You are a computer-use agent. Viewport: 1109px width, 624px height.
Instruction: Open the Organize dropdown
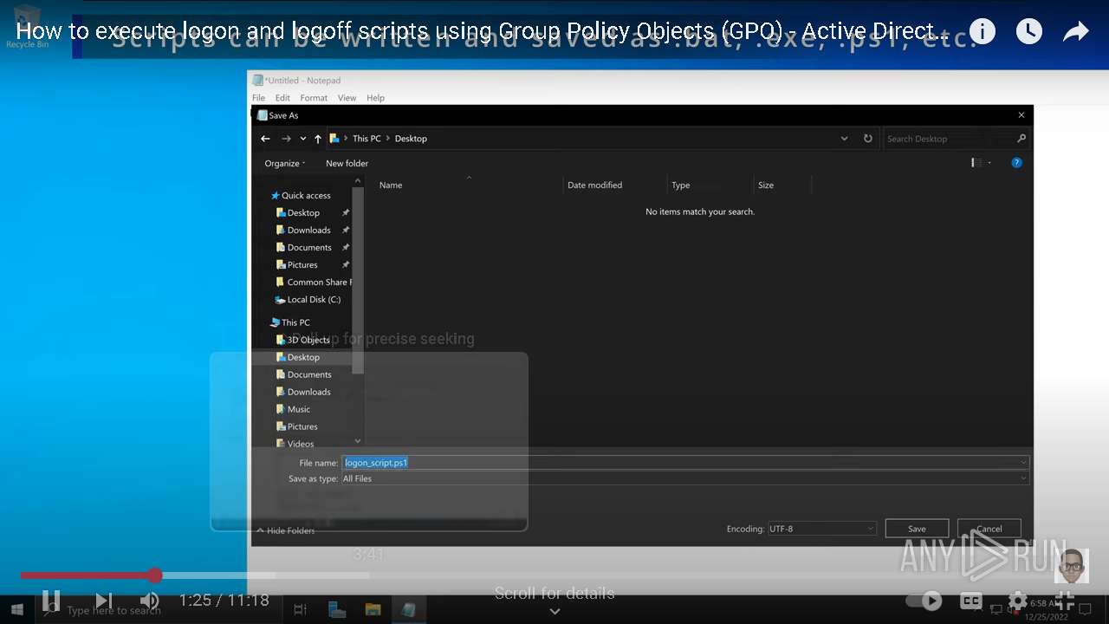[x=285, y=163]
